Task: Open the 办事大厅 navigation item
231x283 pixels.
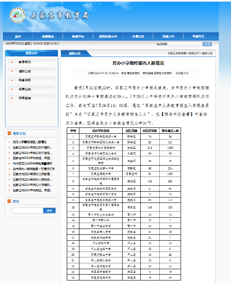Action: tap(138, 36)
